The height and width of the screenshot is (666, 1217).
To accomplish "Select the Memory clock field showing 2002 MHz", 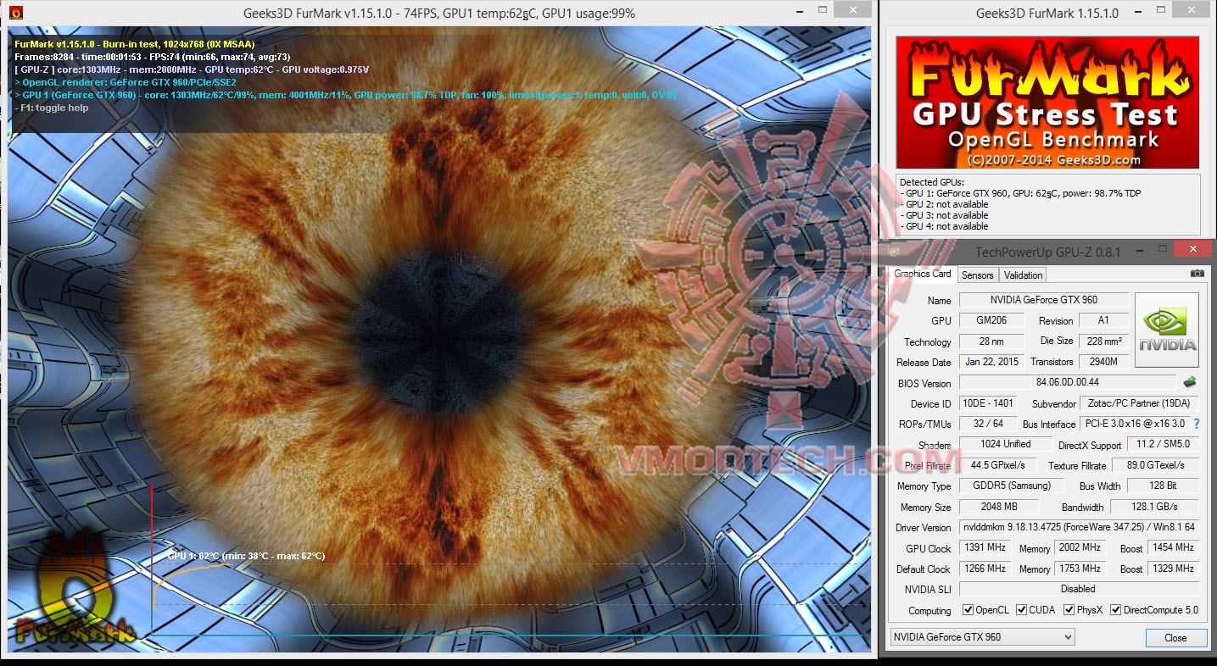I will click(x=1080, y=547).
